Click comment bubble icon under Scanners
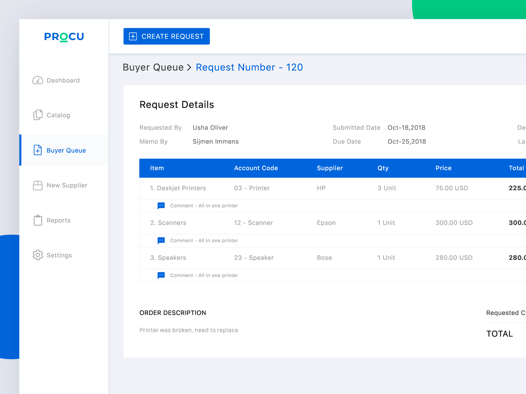The height and width of the screenshot is (394, 526). (161, 241)
